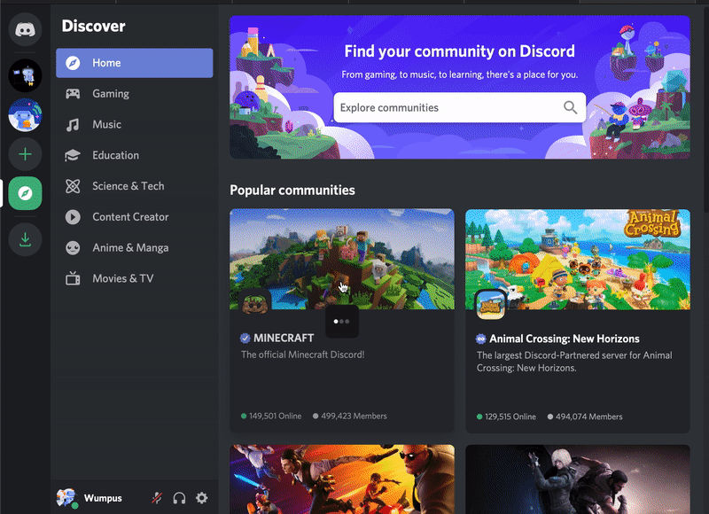Open the Movies & TV category
Viewport: 709px width, 514px height.
coord(135,278)
